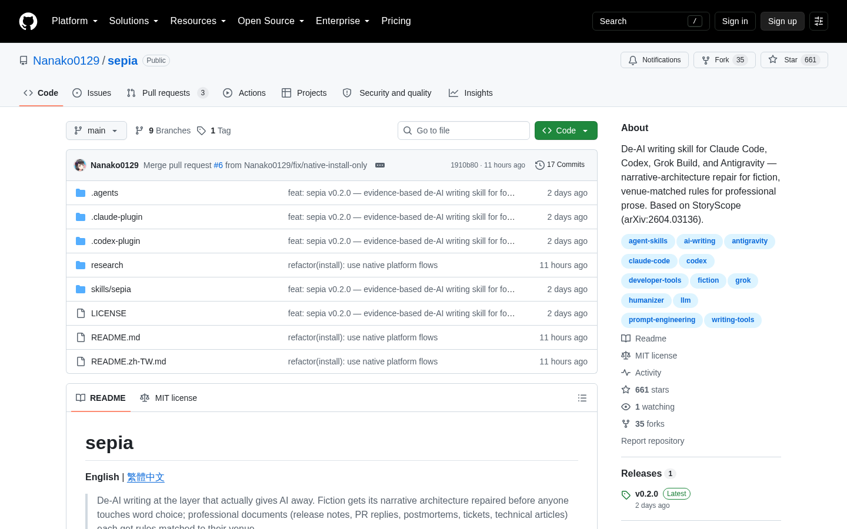The height and width of the screenshot is (529, 847).
Task: Switch to the Issues tab
Action: tap(92, 93)
